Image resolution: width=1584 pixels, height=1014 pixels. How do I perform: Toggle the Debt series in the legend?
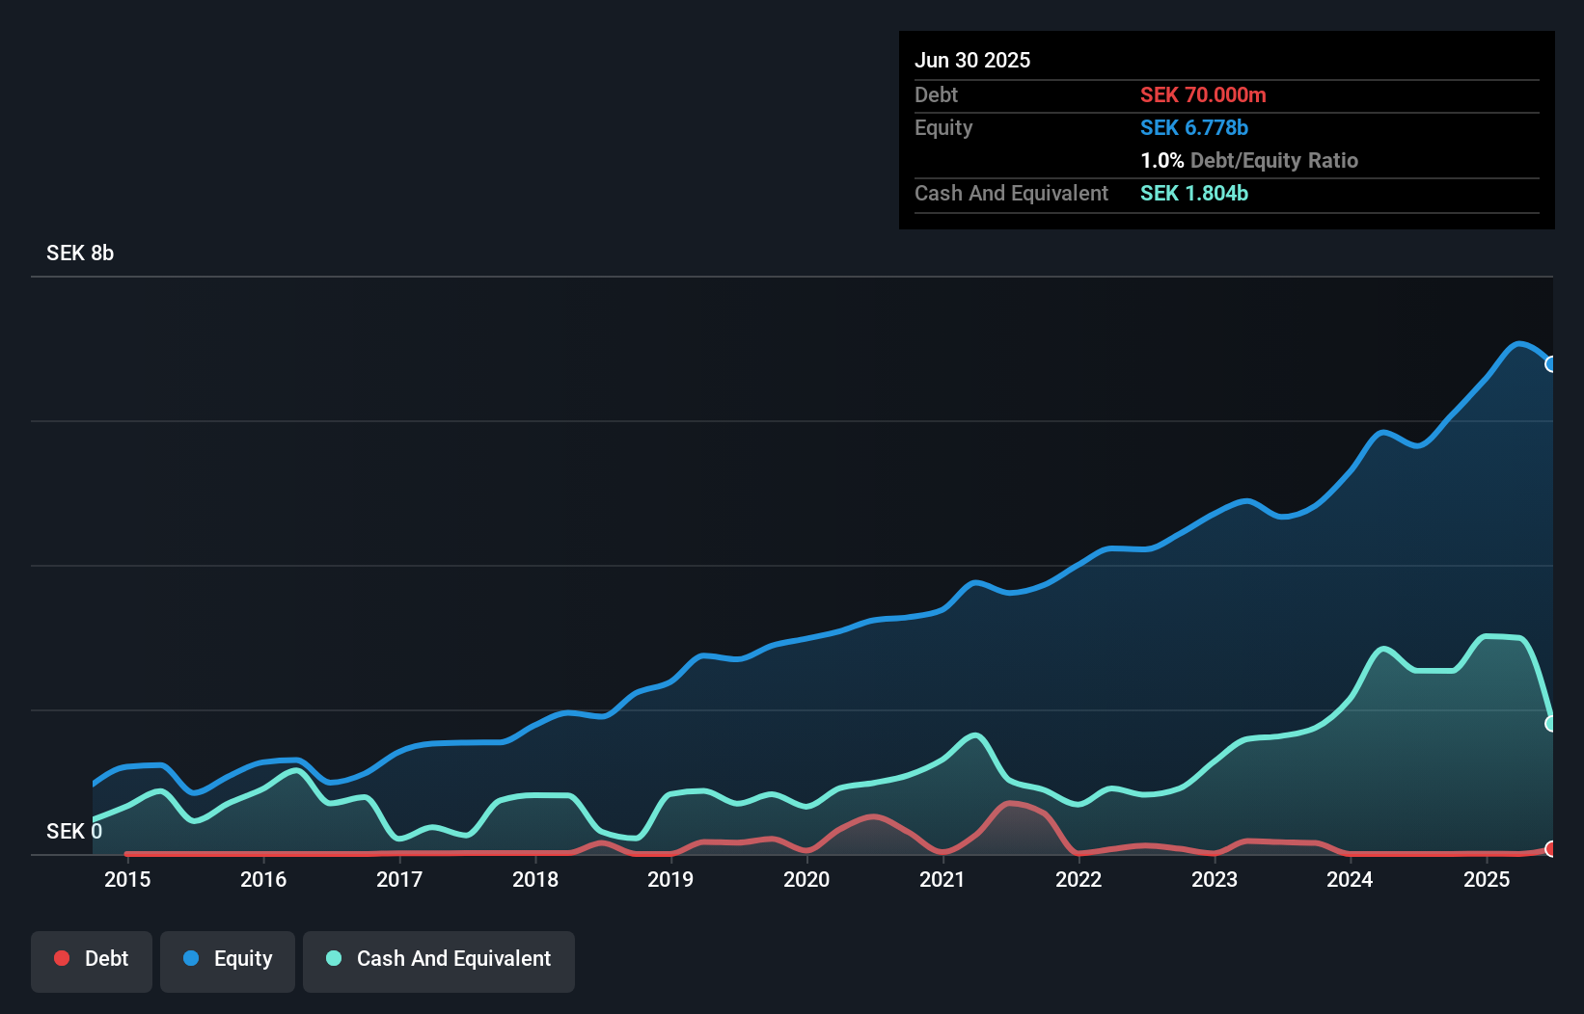point(92,959)
